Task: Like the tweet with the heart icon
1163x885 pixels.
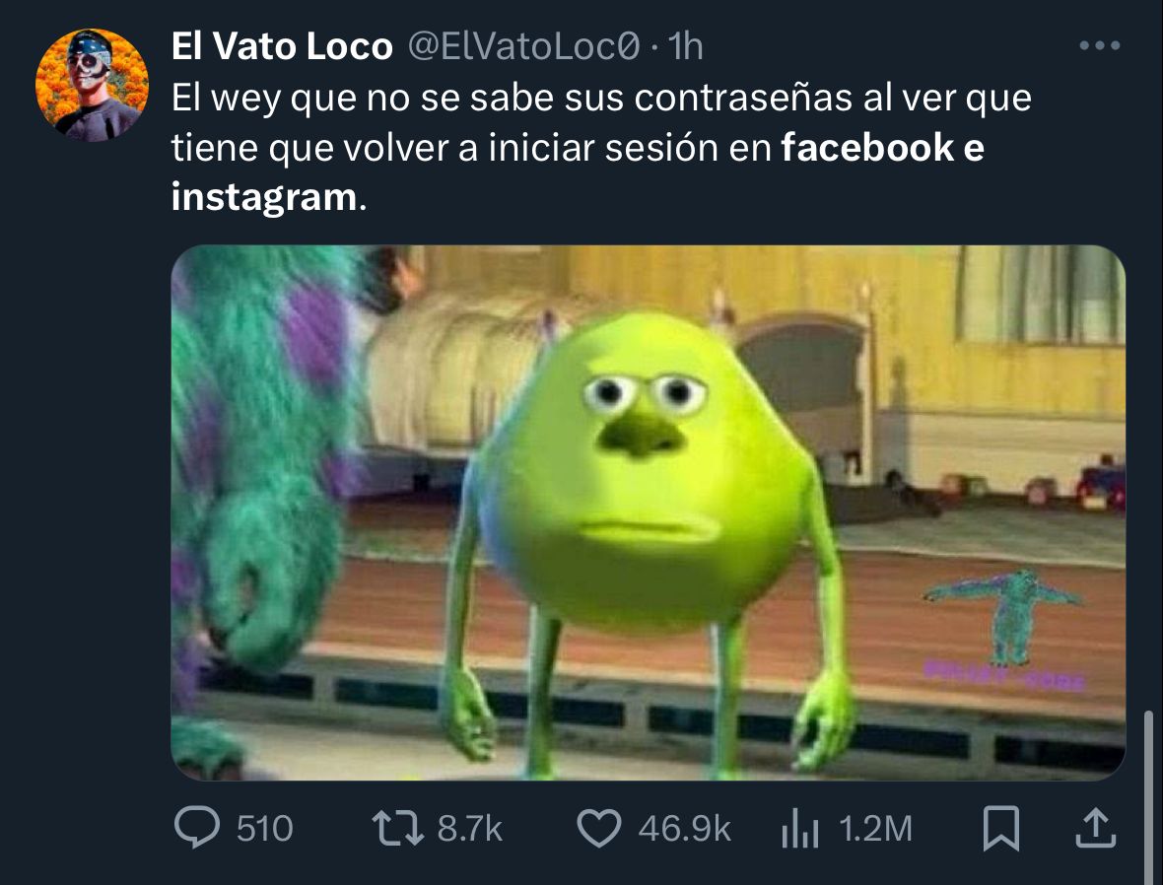Action: 599,829
